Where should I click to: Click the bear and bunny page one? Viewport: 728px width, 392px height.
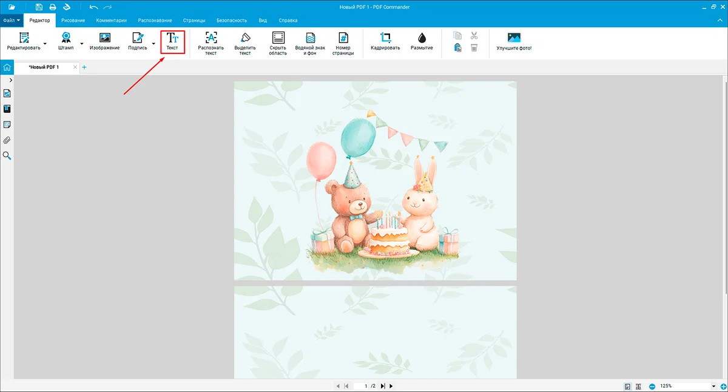376,181
